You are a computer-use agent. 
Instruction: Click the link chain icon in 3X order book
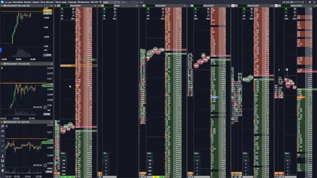[x=73, y=15]
